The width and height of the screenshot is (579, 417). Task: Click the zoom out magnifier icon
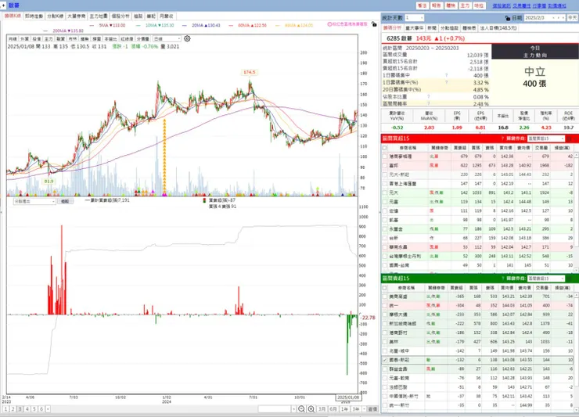tap(302, 409)
